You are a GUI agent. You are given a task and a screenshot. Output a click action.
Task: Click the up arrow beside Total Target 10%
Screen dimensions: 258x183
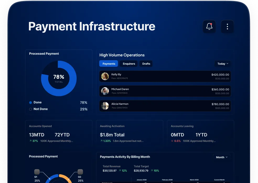pyautogui.click(x=152, y=170)
